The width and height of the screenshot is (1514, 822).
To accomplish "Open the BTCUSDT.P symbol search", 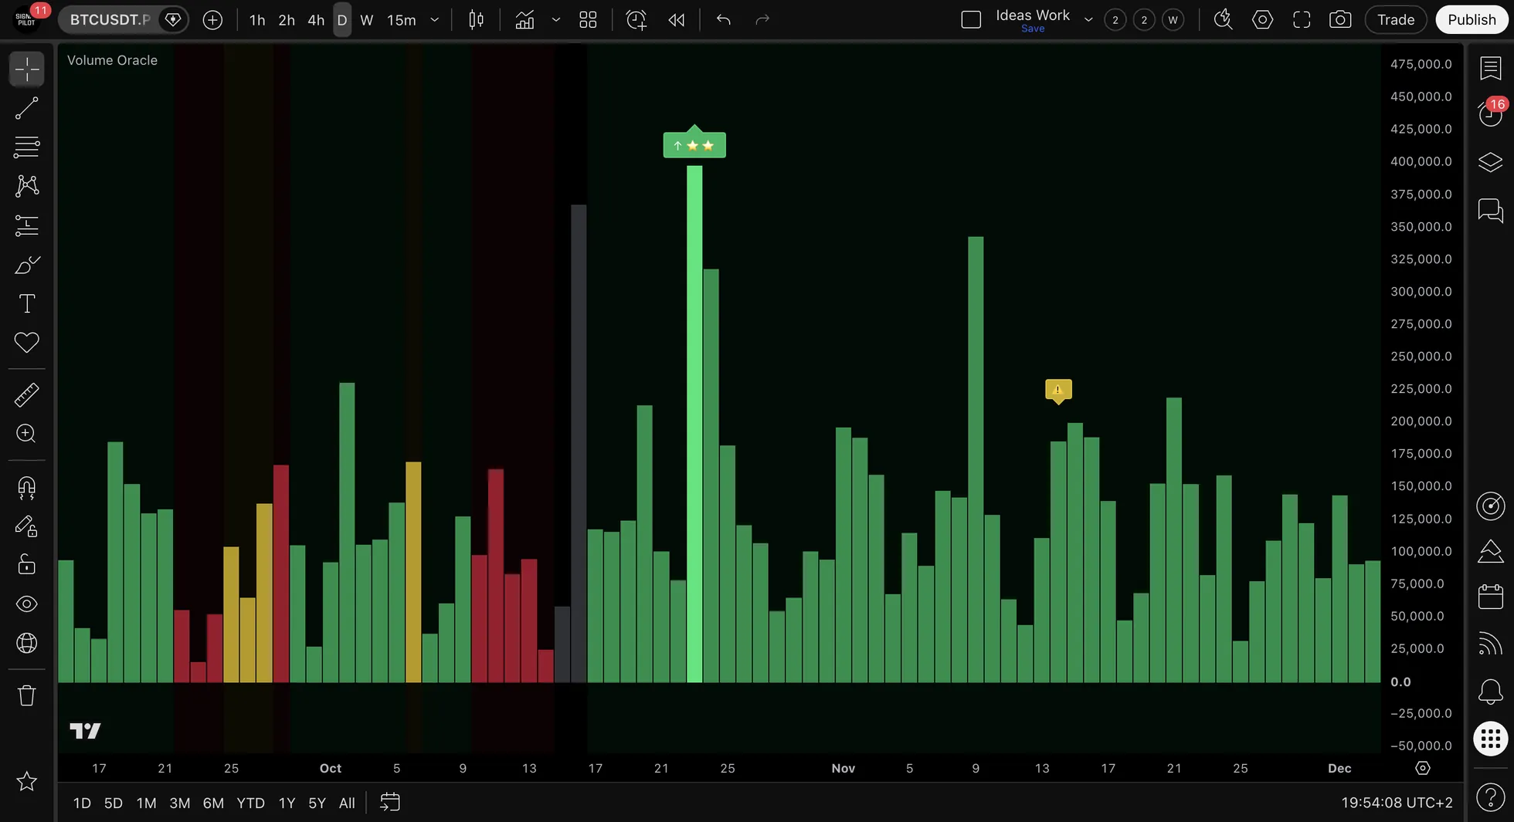I will pos(110,20).
